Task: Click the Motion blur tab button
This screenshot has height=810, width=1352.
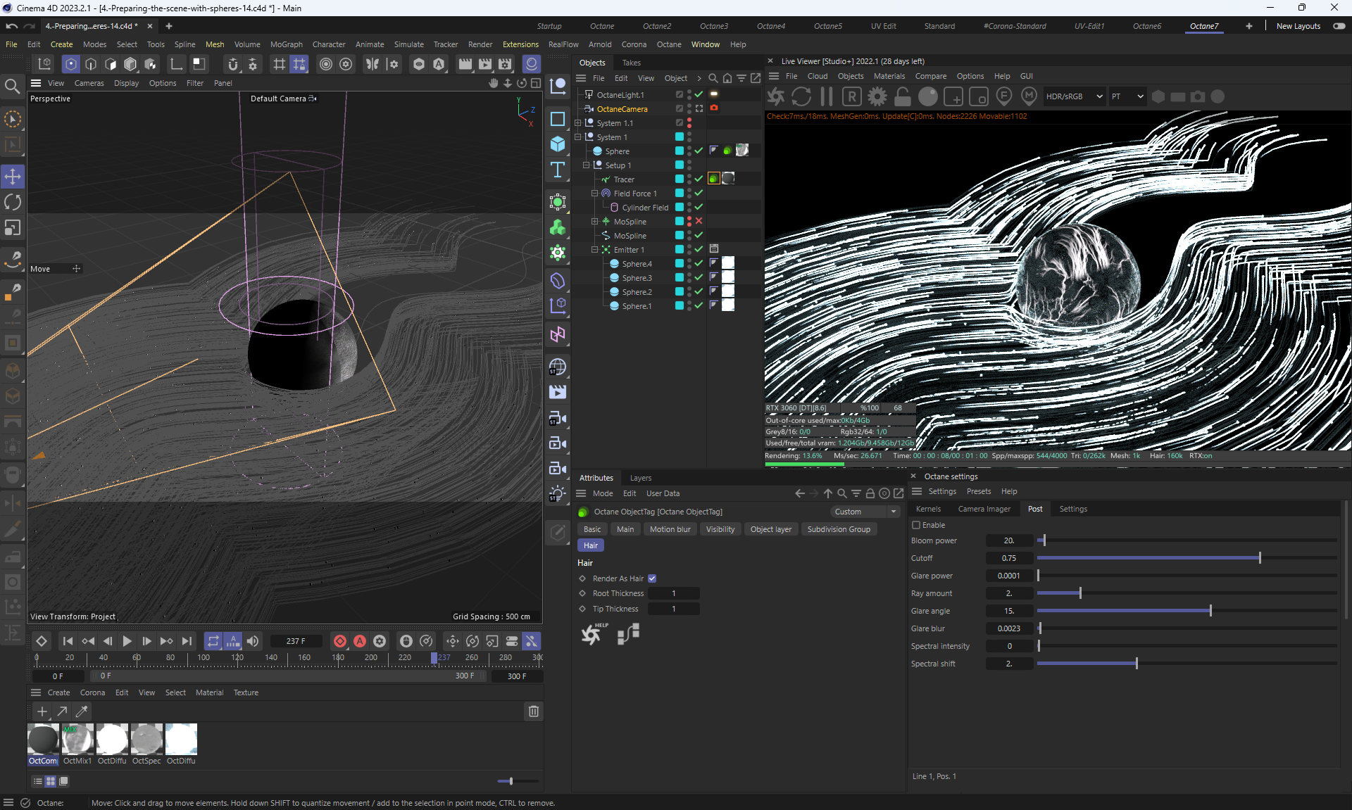Action: pos(670,529)
